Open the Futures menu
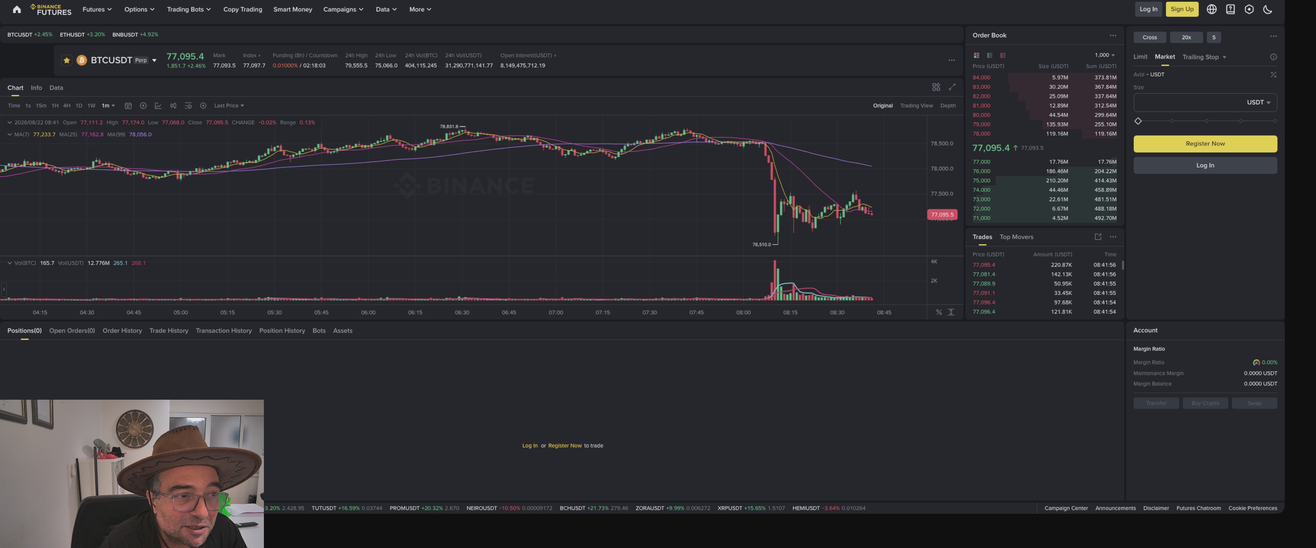Screen dimensions: 1316x548 (x=97, y=9)
